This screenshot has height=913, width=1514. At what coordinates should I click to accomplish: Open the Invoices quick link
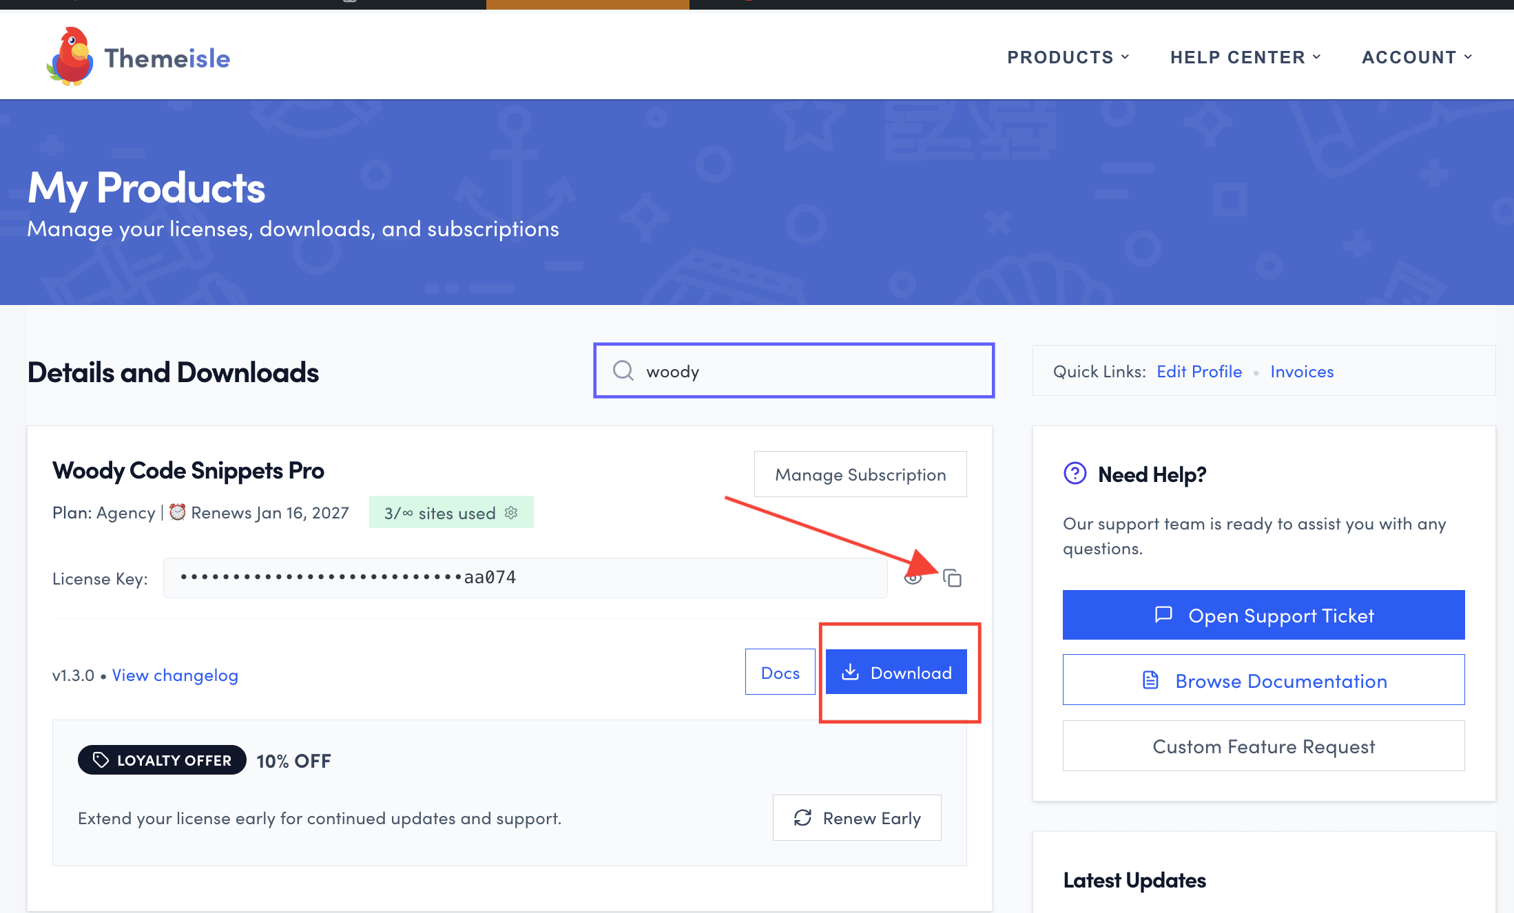coord(1302,372)
